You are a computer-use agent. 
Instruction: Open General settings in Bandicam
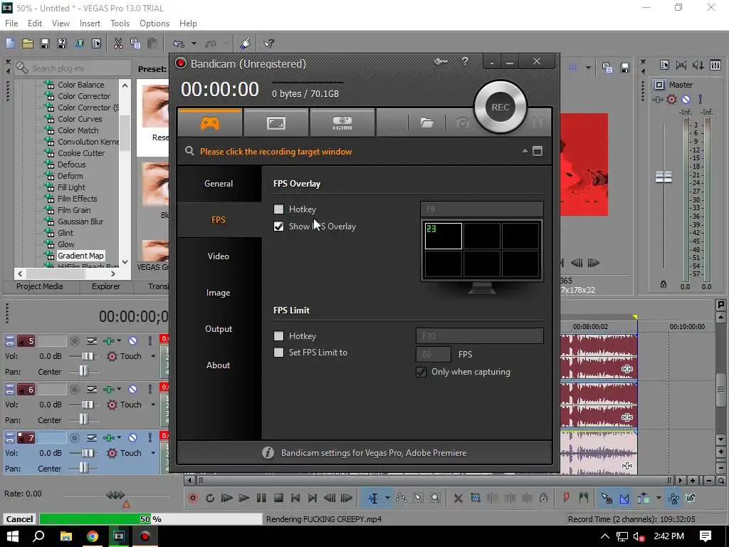[219, 183]
